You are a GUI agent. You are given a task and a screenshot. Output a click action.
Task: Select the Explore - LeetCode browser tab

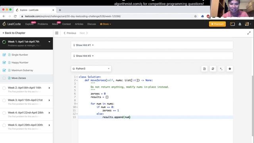coord(35,10)
